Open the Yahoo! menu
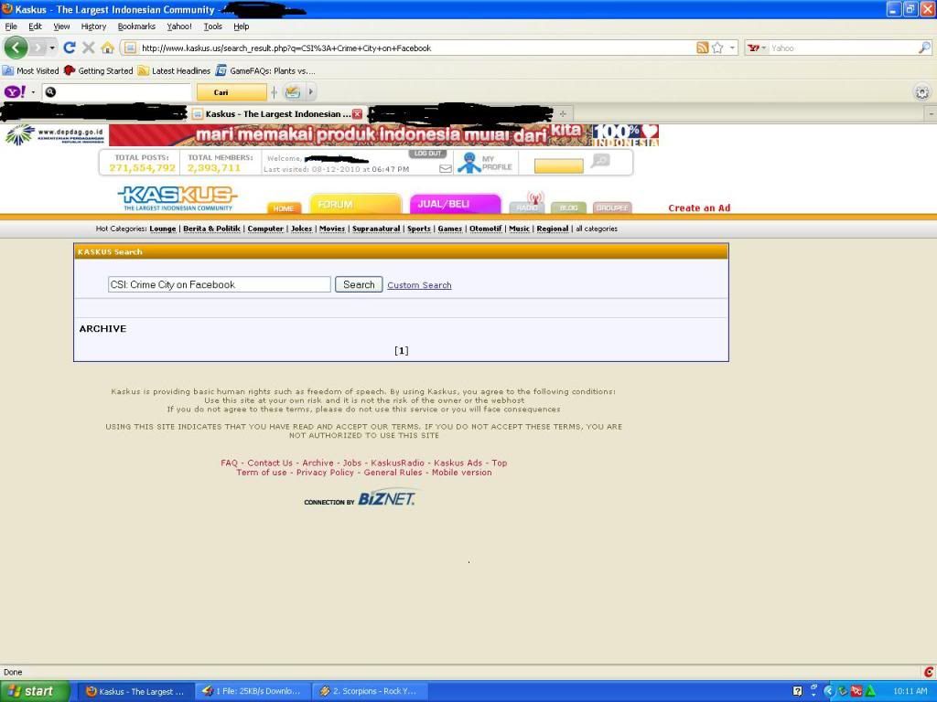Image resolution: width=937 pixels, height=702 pixels. click(x=179, y=27)
